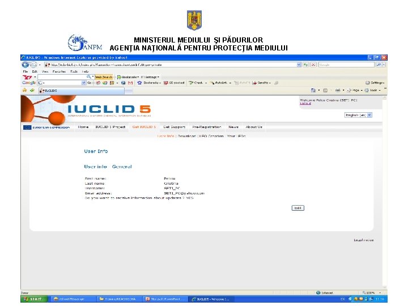Open the Help menu
408x306 pixels.
(85, 71)
